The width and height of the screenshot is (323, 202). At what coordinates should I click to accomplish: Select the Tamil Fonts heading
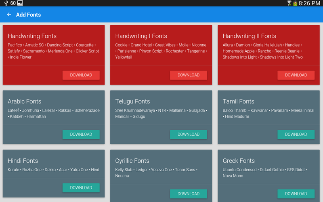[x=238, y=101]
